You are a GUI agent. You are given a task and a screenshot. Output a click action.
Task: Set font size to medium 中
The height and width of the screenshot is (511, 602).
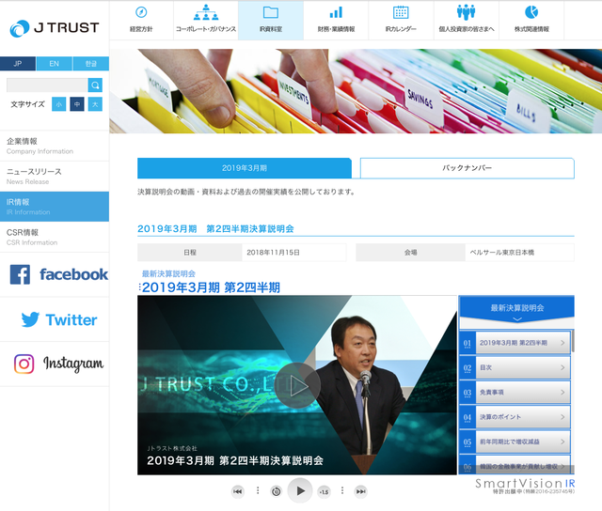coord(77,104)
